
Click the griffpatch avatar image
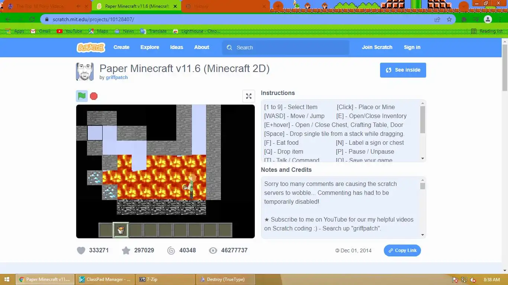(85, 72)
